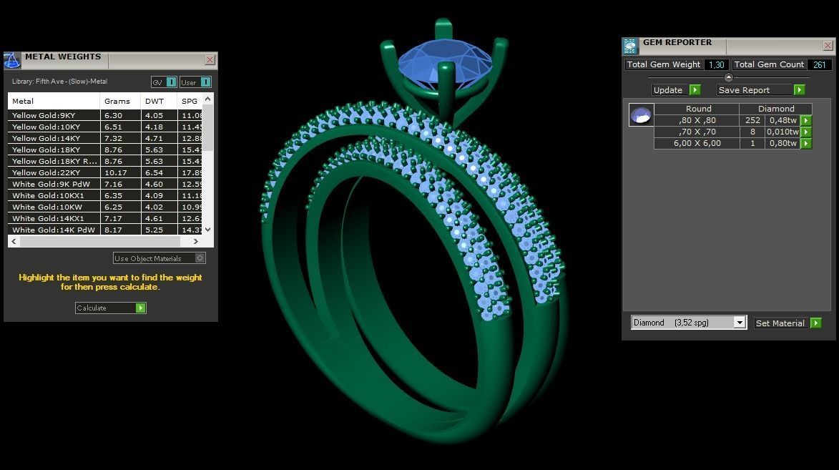Click green arrow next to Update

[x=695, y=90]
